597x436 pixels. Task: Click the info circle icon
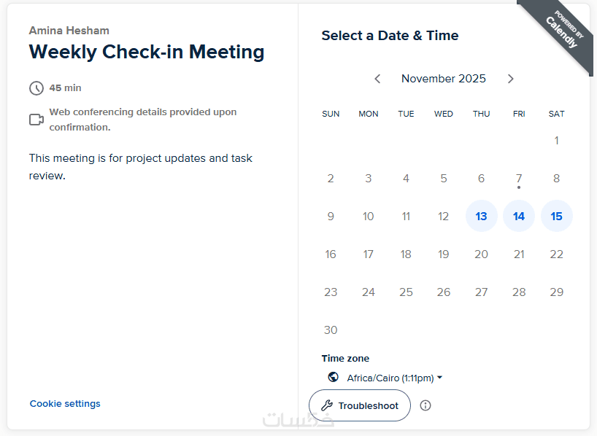[425, 405]
